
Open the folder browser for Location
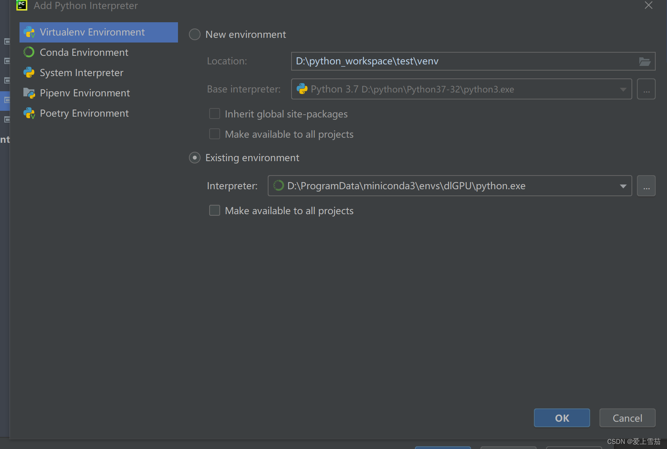pos(646,61)
